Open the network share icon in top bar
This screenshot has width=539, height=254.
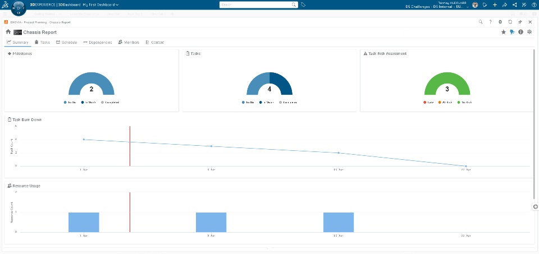point(514,5)
